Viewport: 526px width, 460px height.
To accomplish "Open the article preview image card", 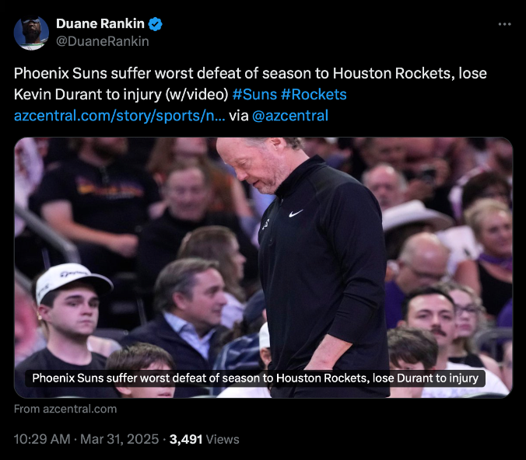I will (x=263, y=267).
